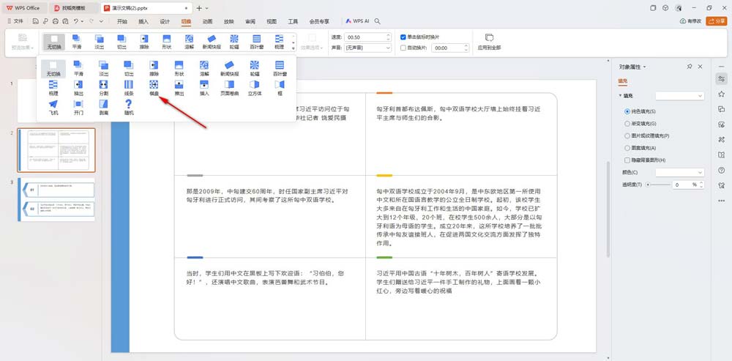Click the 应用到全部 apply-to-all icon
The image size is (732, 361).
point(489,42)
